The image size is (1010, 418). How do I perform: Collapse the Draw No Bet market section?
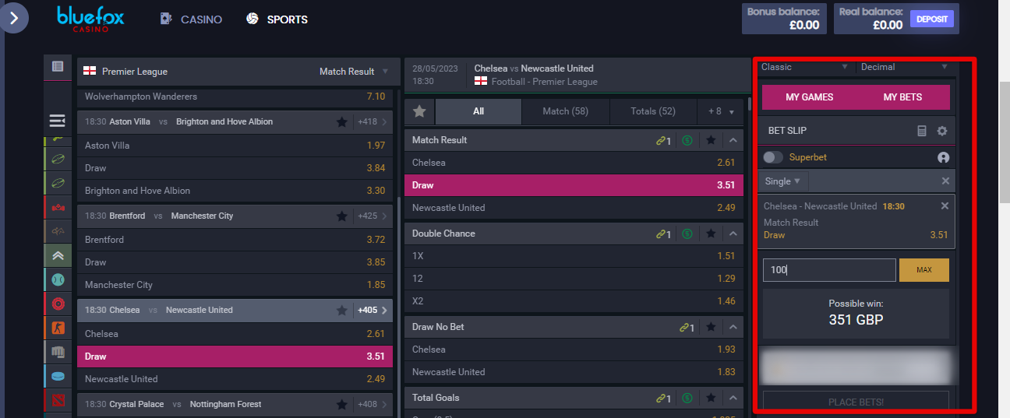click(733, 327)
